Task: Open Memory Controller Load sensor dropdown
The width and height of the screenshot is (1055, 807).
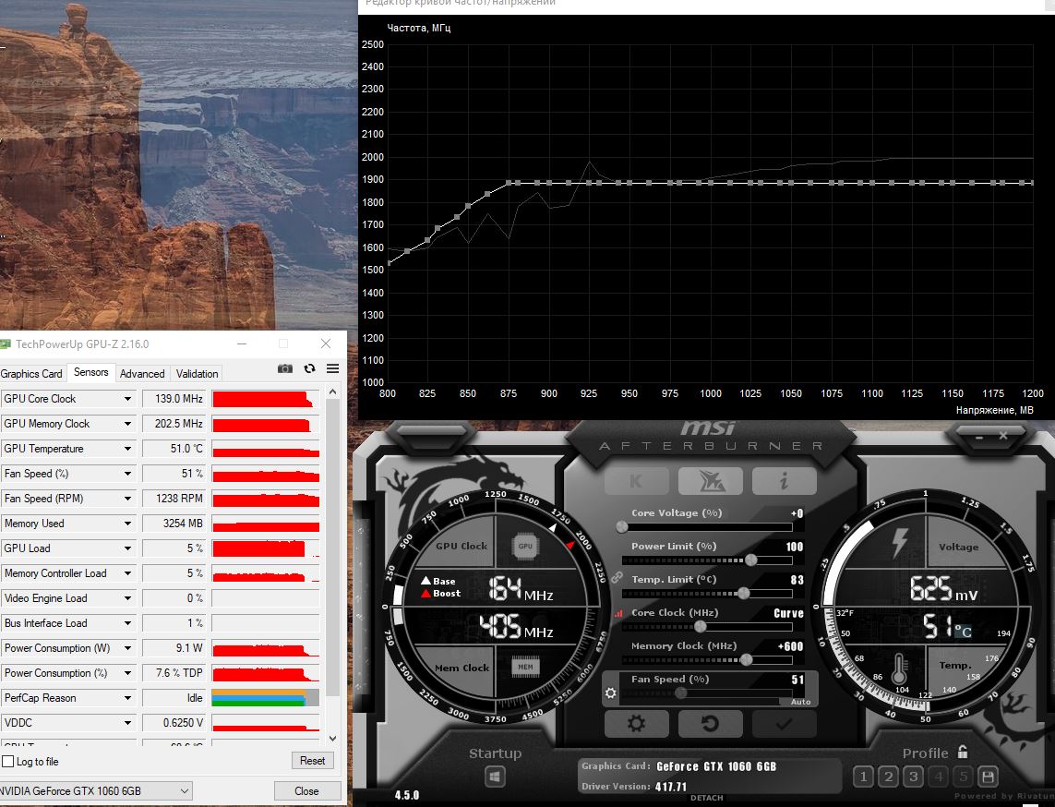Action: coord(127,572)
